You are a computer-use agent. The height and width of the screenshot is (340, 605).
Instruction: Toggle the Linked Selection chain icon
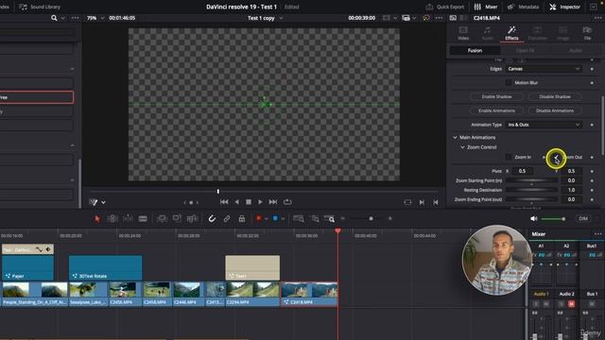pos(227,218)
